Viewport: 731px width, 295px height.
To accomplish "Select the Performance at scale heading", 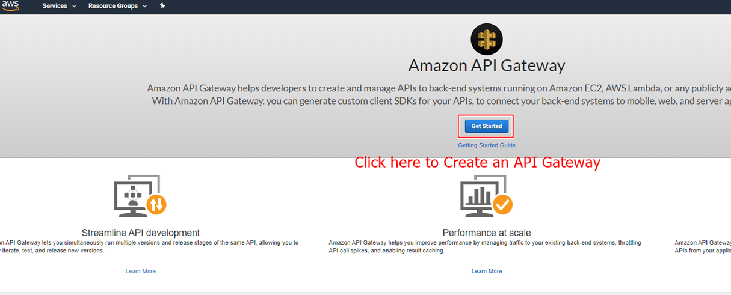I will click(486, 233).
